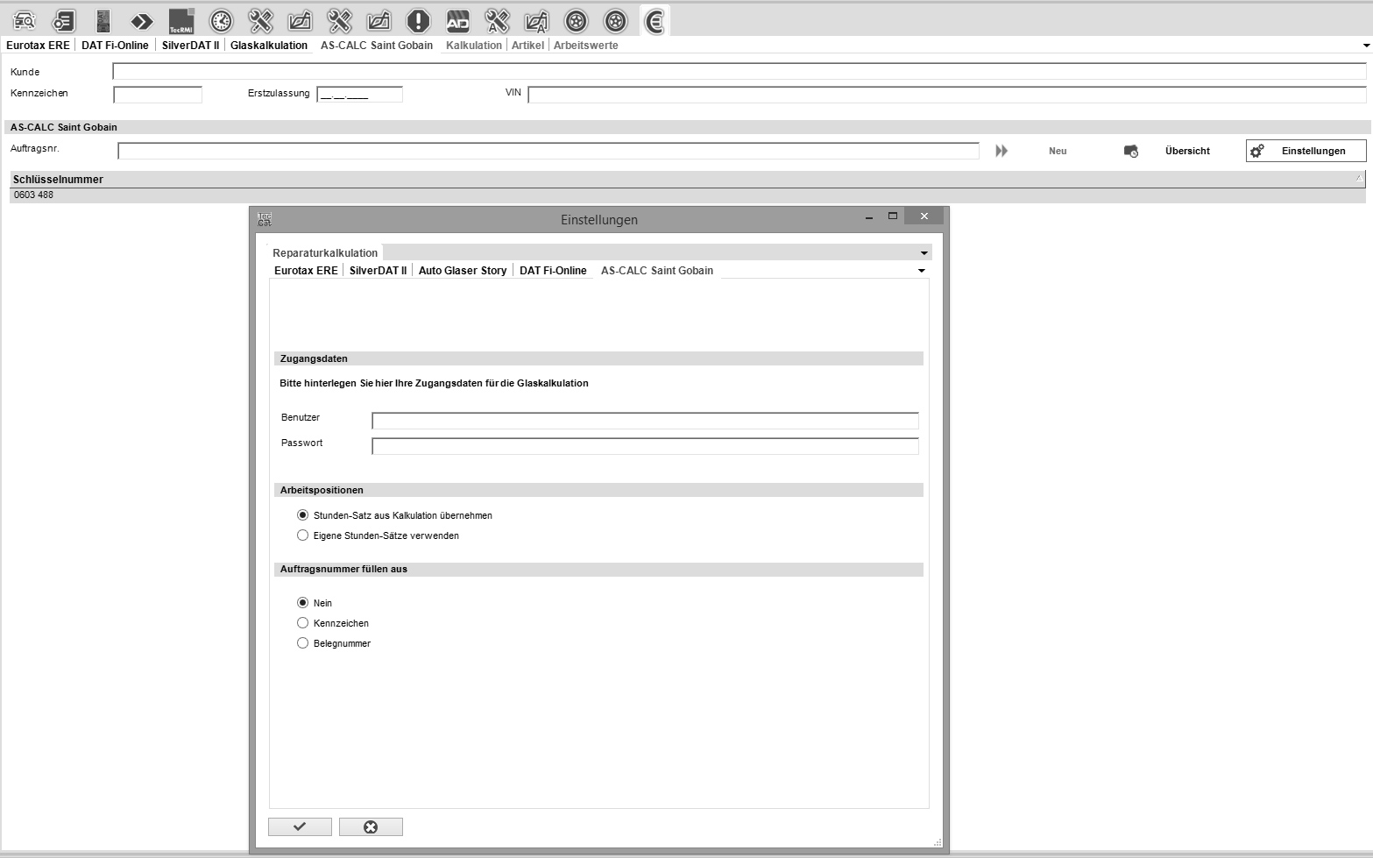The image size is (1373, 858).
Task: Click the Erstzulassung date field
Action: 360,95
